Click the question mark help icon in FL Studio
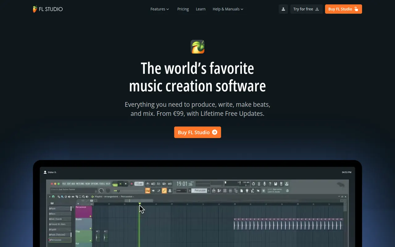The image size is (395, 247). (270, 184)
